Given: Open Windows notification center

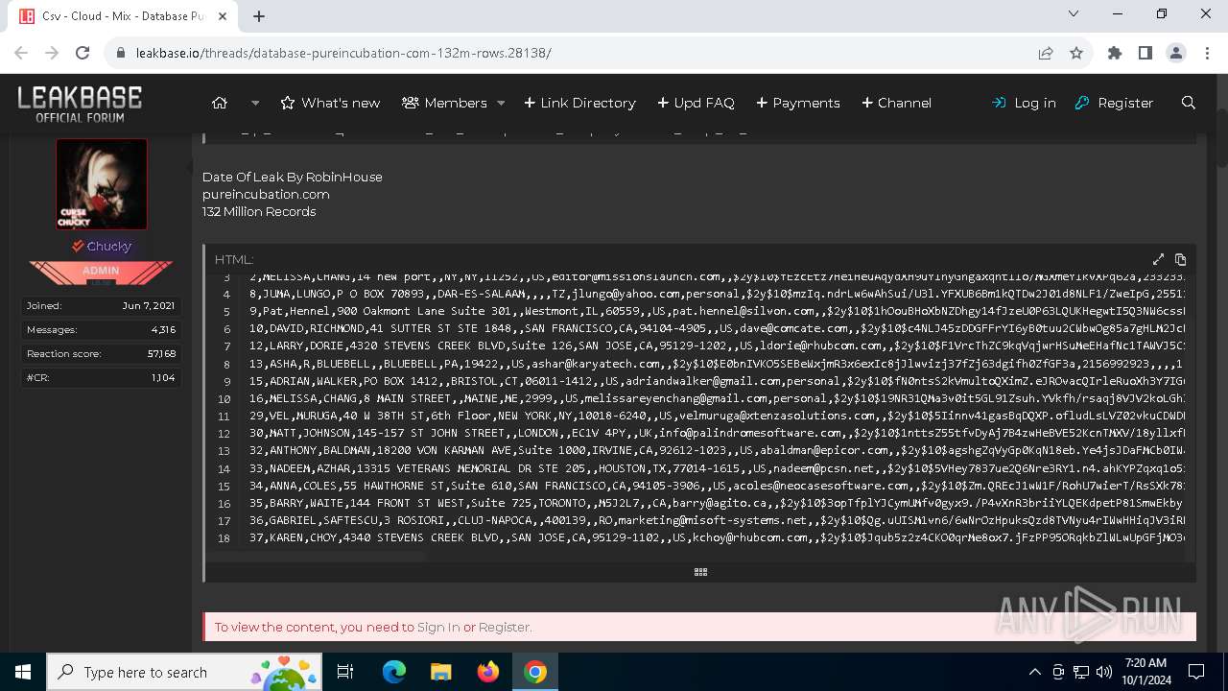Looking at the screenshot, I should pyautogui.click(x=1196, y=672).
